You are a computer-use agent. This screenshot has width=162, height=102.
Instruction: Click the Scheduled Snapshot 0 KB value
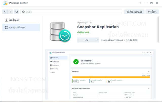[92, 82]
